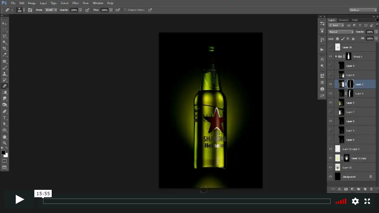The width and height of the screenshot is (379, 213).
Task: Switch to the Channels tab
Action: tap(343, 20)
